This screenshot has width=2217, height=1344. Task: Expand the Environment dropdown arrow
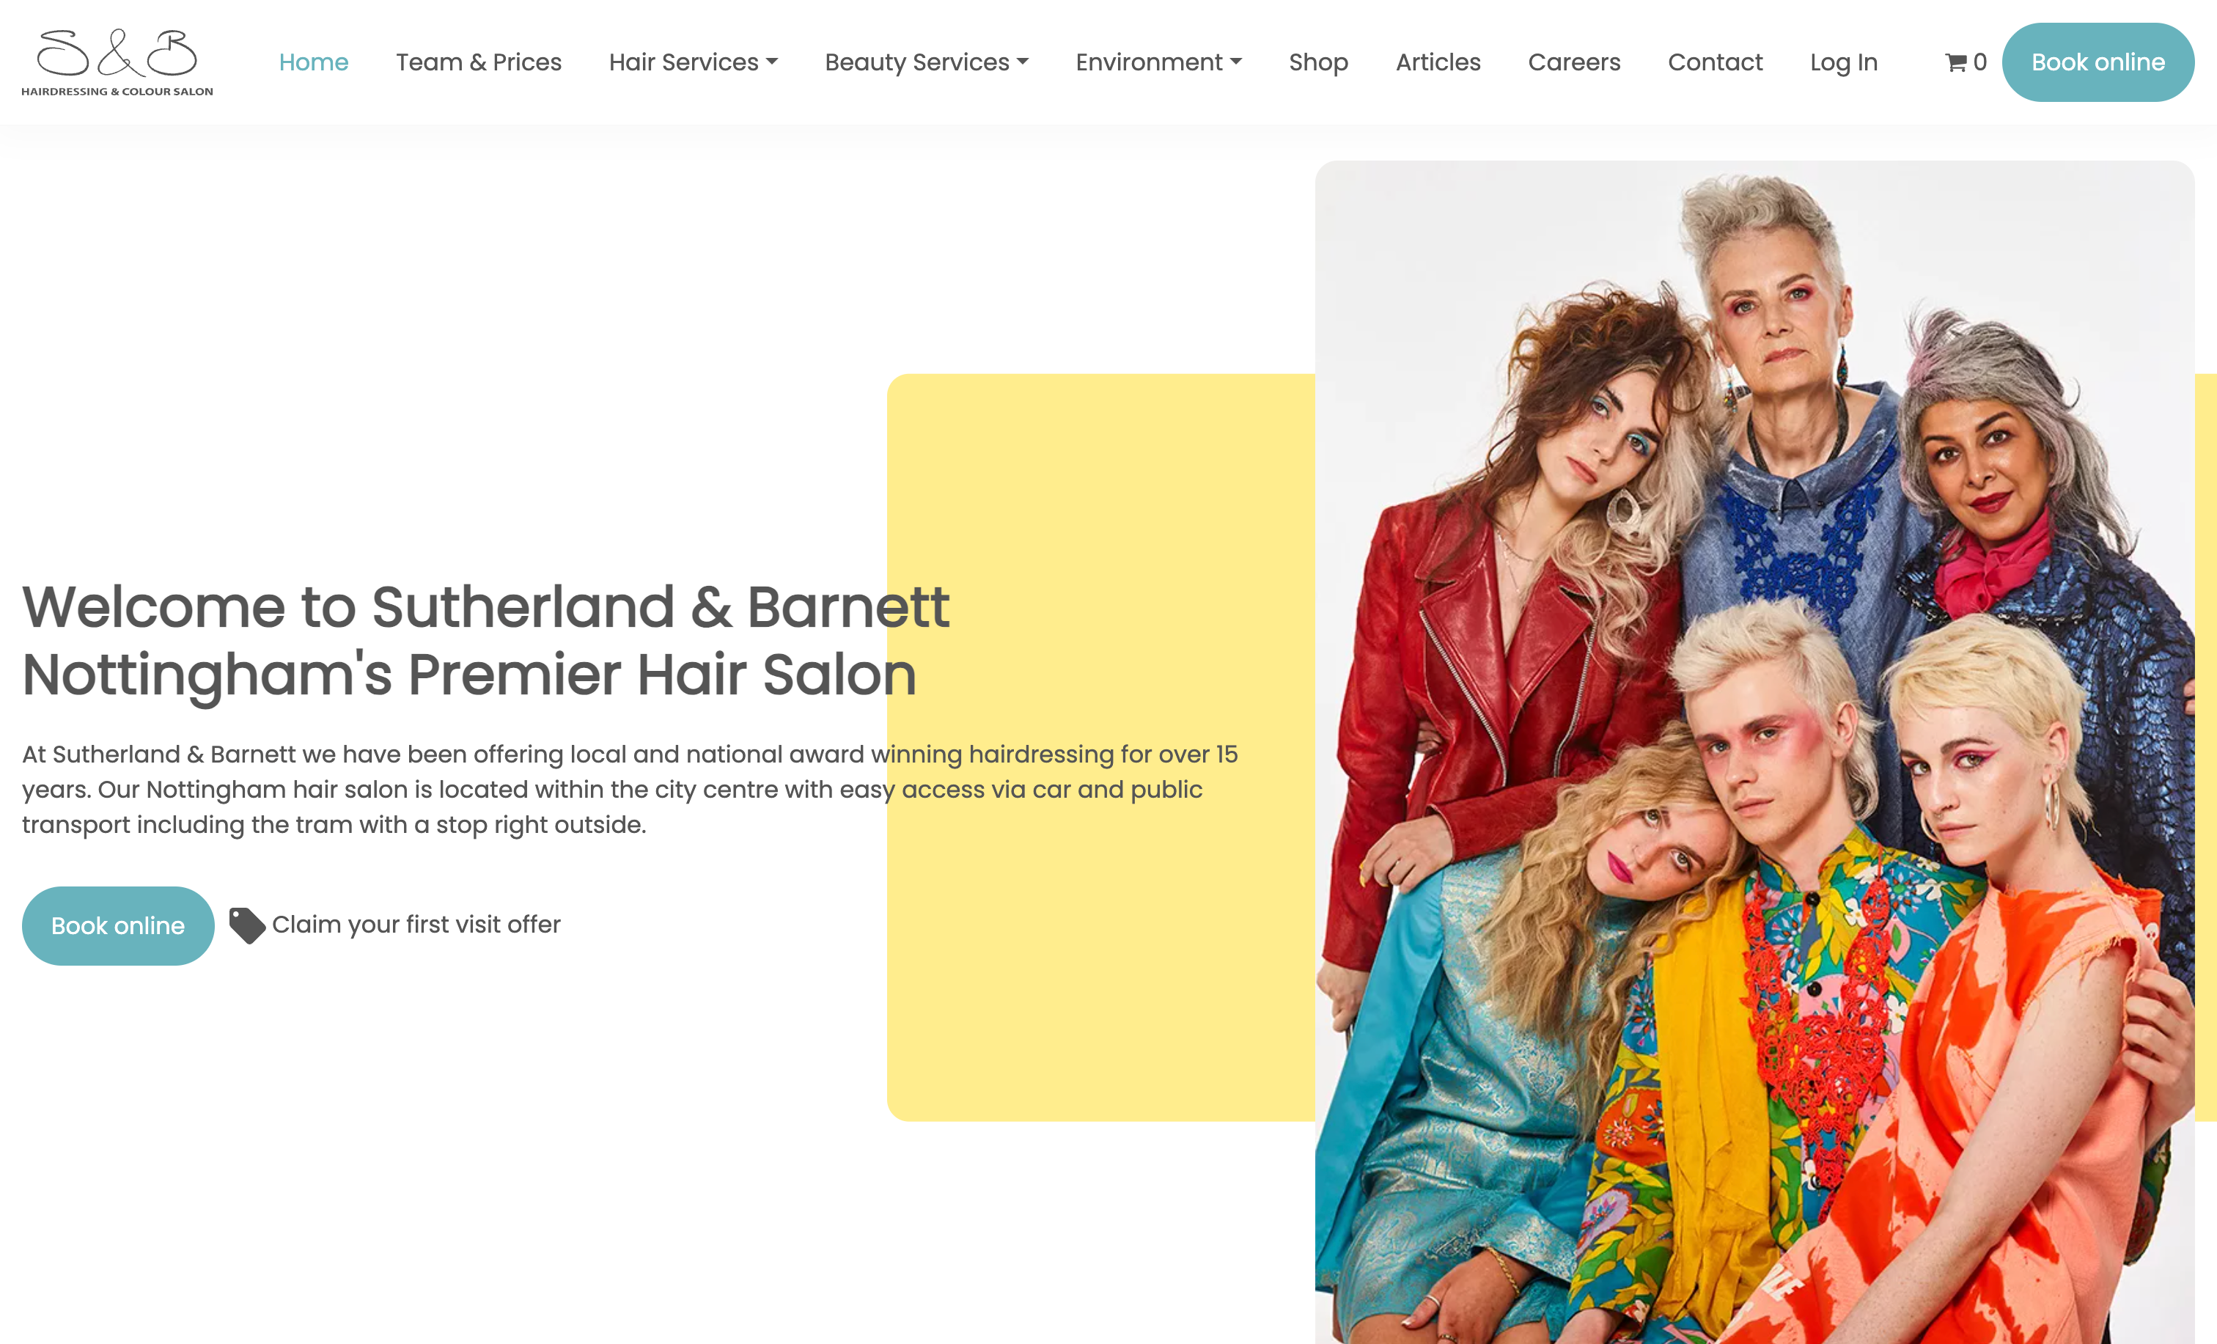click(x=1235, y=62)
